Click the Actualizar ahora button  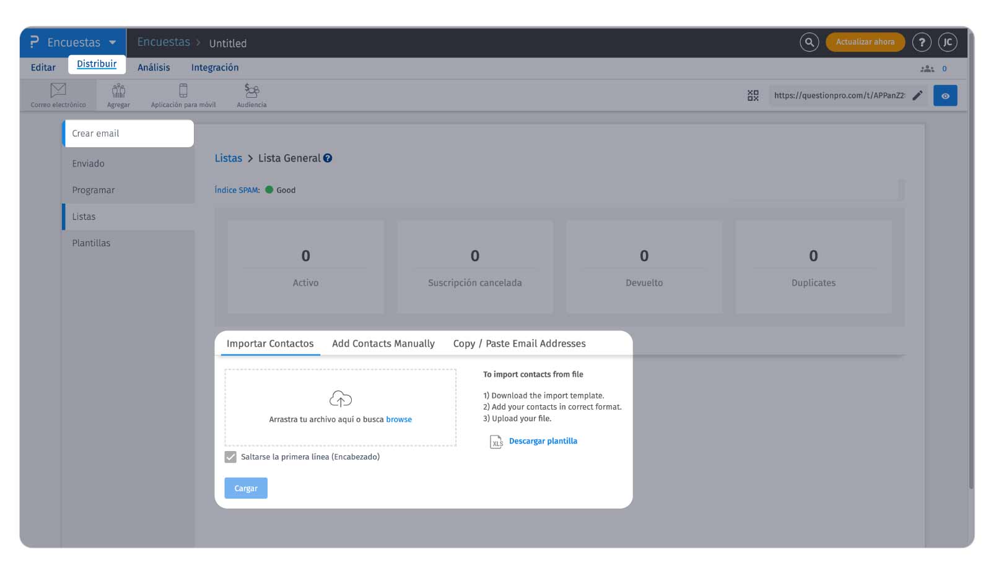point(865,42)
